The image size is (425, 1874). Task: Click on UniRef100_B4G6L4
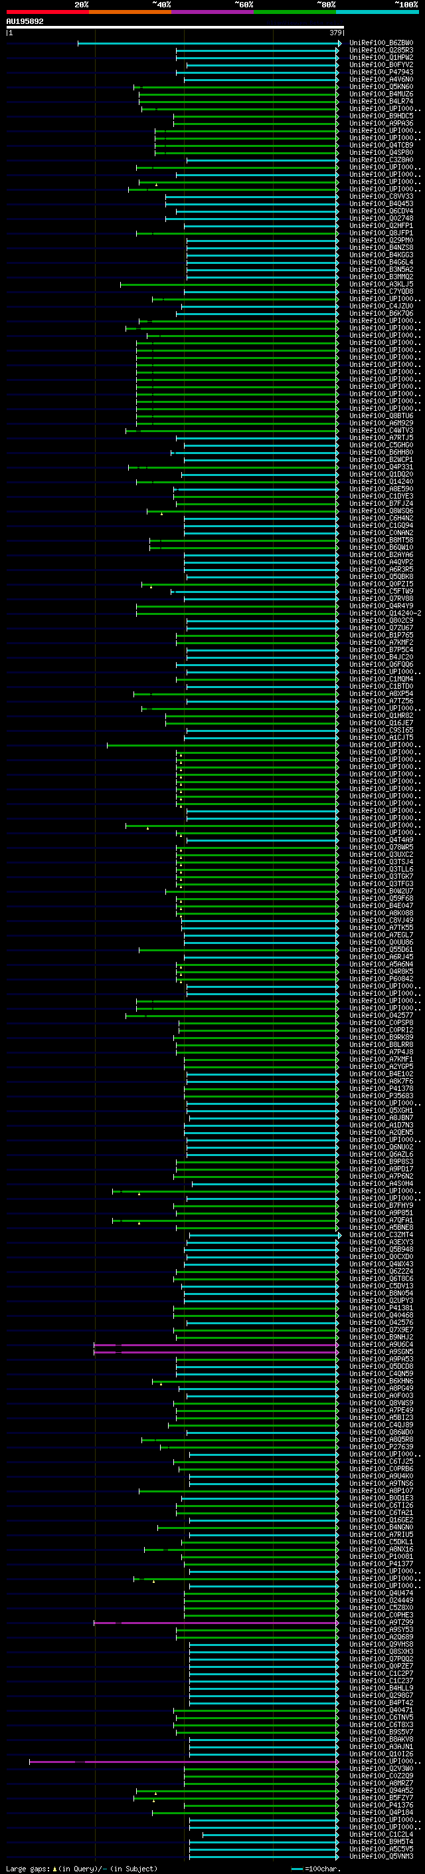click(x=381, y=262)
